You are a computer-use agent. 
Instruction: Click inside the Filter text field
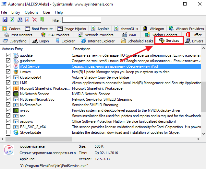tap(81, 20)
